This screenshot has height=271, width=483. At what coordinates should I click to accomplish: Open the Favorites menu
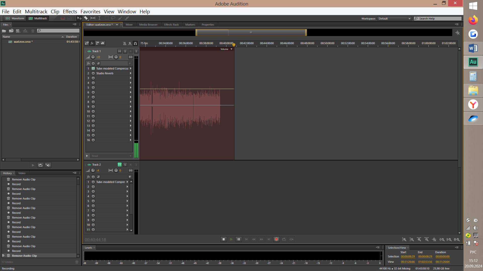tap(90, 12)
